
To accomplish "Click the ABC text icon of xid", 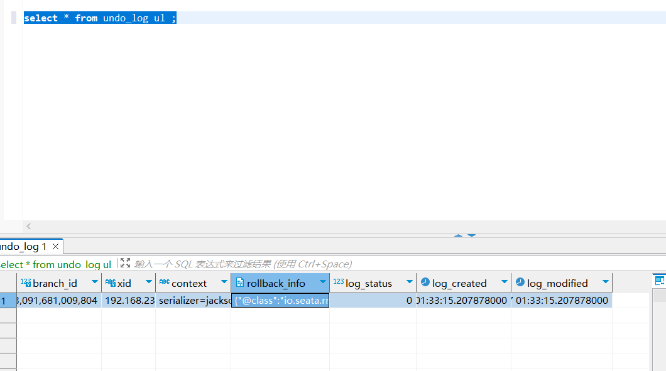I will (110, 282).
